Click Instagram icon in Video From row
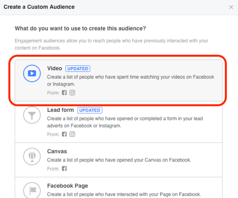The width and height of the screenshot is (238, 198). click(72, 92)
